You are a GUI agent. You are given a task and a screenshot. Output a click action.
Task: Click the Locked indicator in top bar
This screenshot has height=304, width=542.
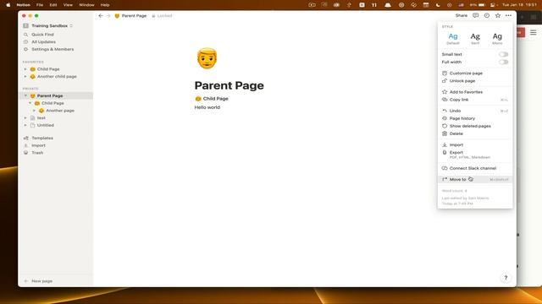[x=162, y=16]
